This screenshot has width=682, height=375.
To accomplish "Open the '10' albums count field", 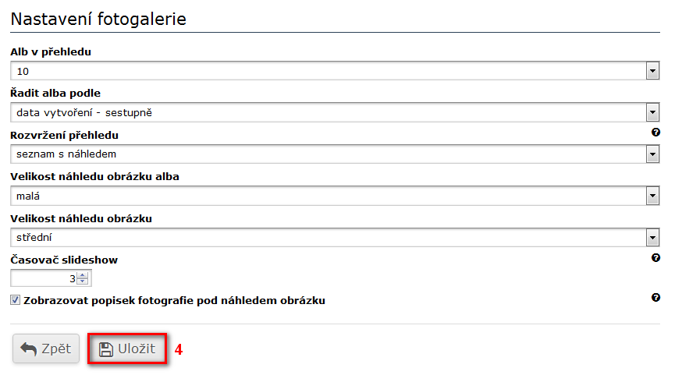I will [x=328, y=72].
